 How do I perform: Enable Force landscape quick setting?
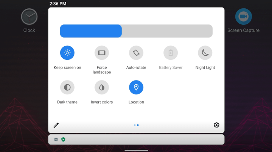tap(102, 53)
